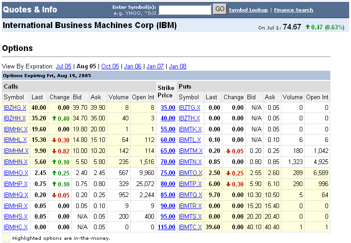
Task: View options expiring Jan 07
Action: (x=155, y=67)
